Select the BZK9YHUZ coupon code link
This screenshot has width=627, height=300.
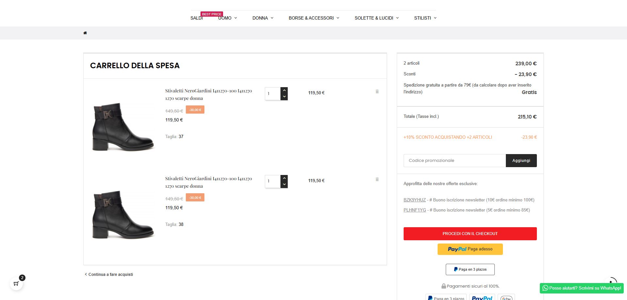pyautogui.click(x=414, y=200)
